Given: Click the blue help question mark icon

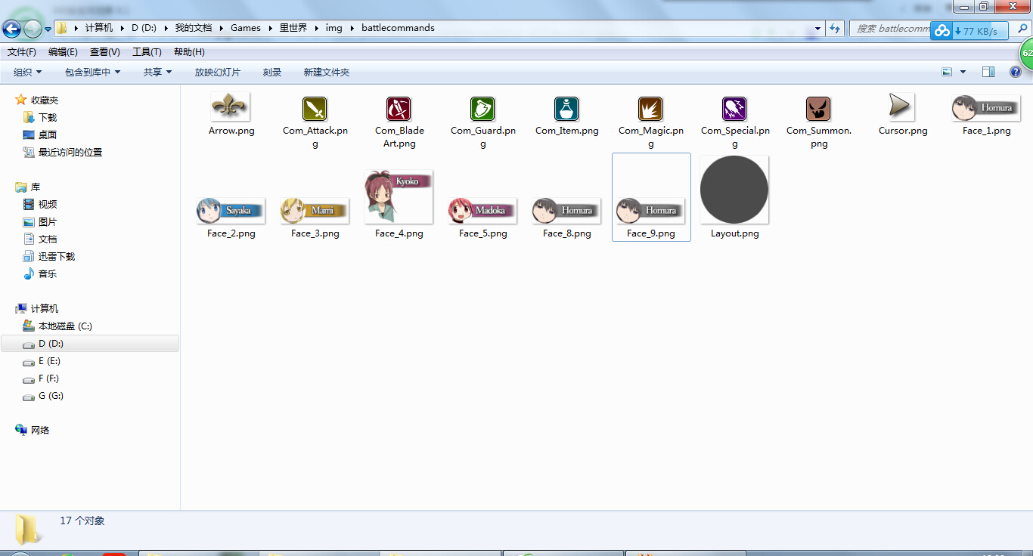Looking at the screenshot, I should pos(1016,73).
